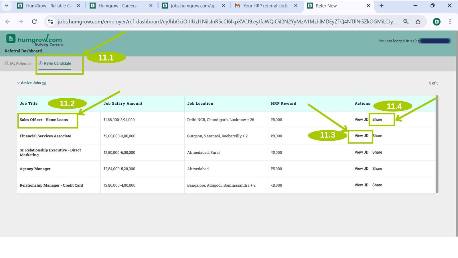Click the 5 of 5 count text
The height and width of the screenshot is (258, 458).
[433, 83]
